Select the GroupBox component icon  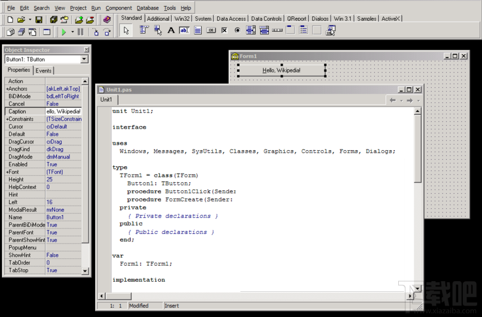(x=290, y=30)
